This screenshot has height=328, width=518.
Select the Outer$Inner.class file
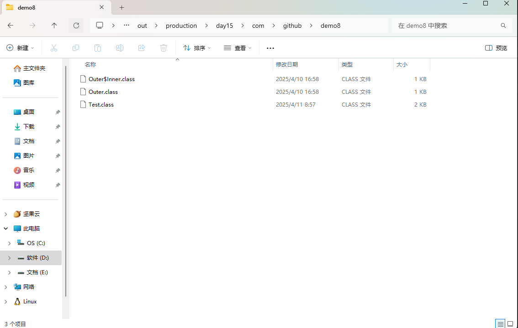coord(111,79)
